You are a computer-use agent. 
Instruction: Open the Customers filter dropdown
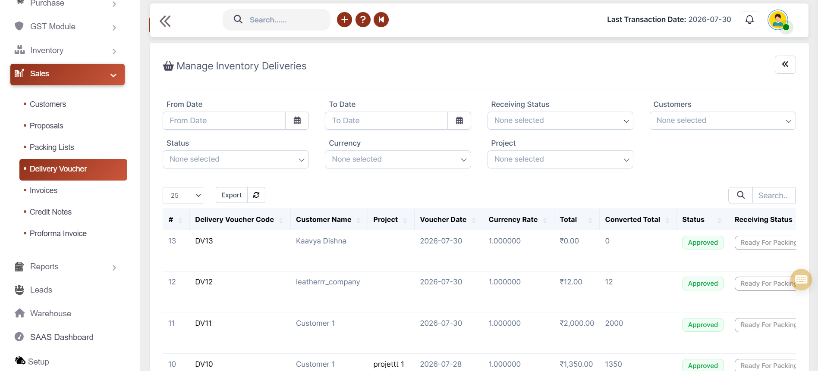722,121
